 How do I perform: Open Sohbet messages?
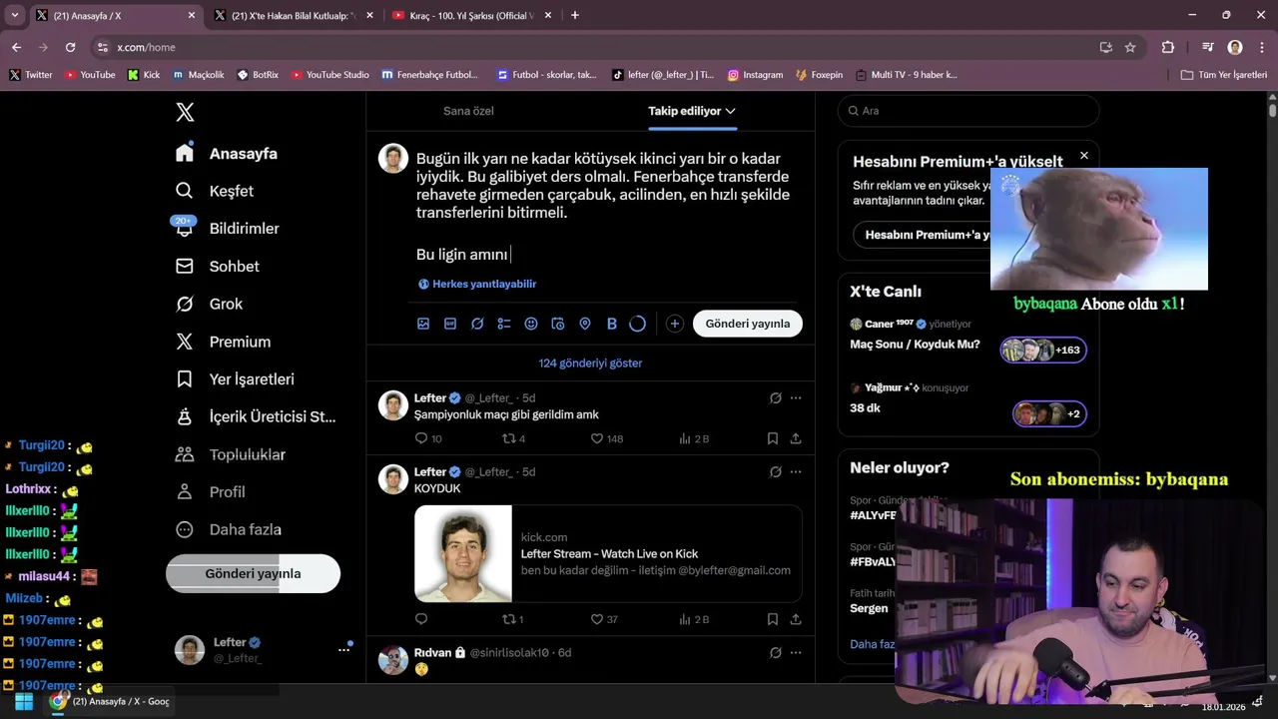click(x=217, y=267)
